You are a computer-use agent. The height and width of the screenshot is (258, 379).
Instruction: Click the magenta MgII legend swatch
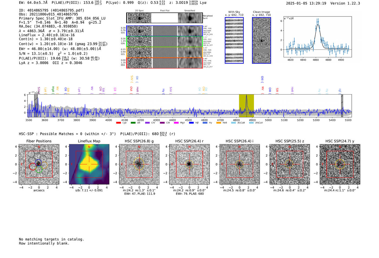(x=176, y=123)
